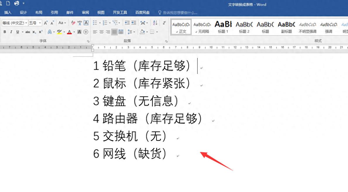348x192 pixels.
Task: Click the Tell Me search box
Action: pos(178,13)
